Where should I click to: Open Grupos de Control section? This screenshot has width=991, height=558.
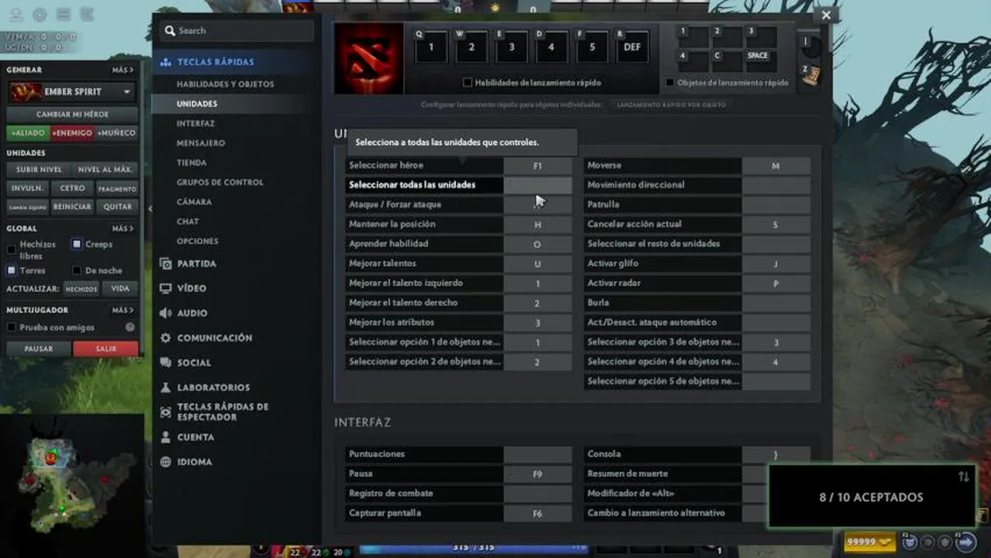pyautogui.click(x=220, y=182)
